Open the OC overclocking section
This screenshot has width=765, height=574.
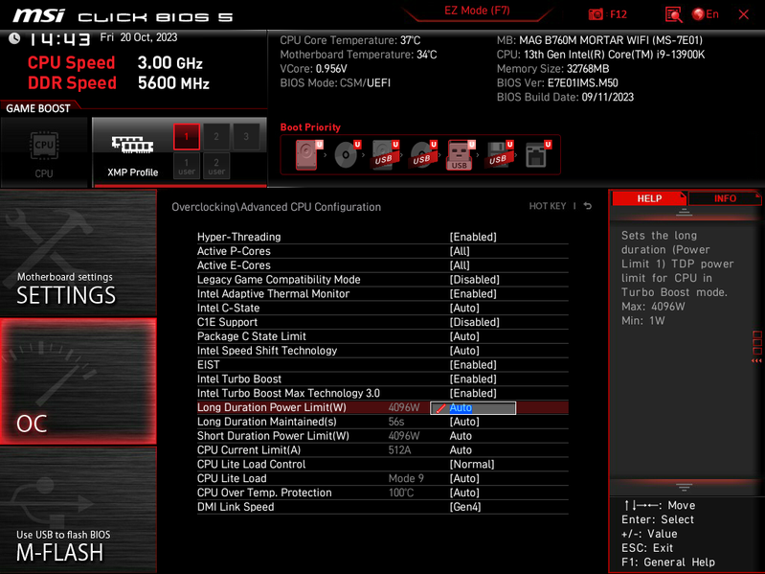tap(79, 381)
